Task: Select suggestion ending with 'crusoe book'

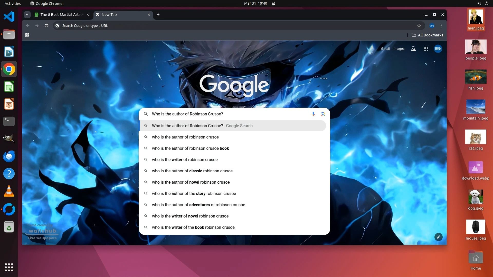Action: tap(190, 148)
